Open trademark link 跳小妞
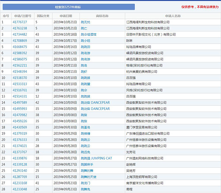The width and height of the screenshot is (221, 193). pyautogui.click(x=86, y=41)
